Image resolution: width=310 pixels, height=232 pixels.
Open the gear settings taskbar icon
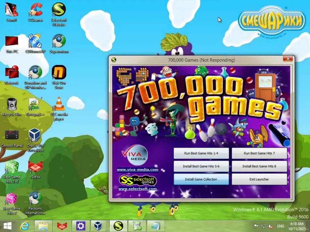(x=81, y=226)
